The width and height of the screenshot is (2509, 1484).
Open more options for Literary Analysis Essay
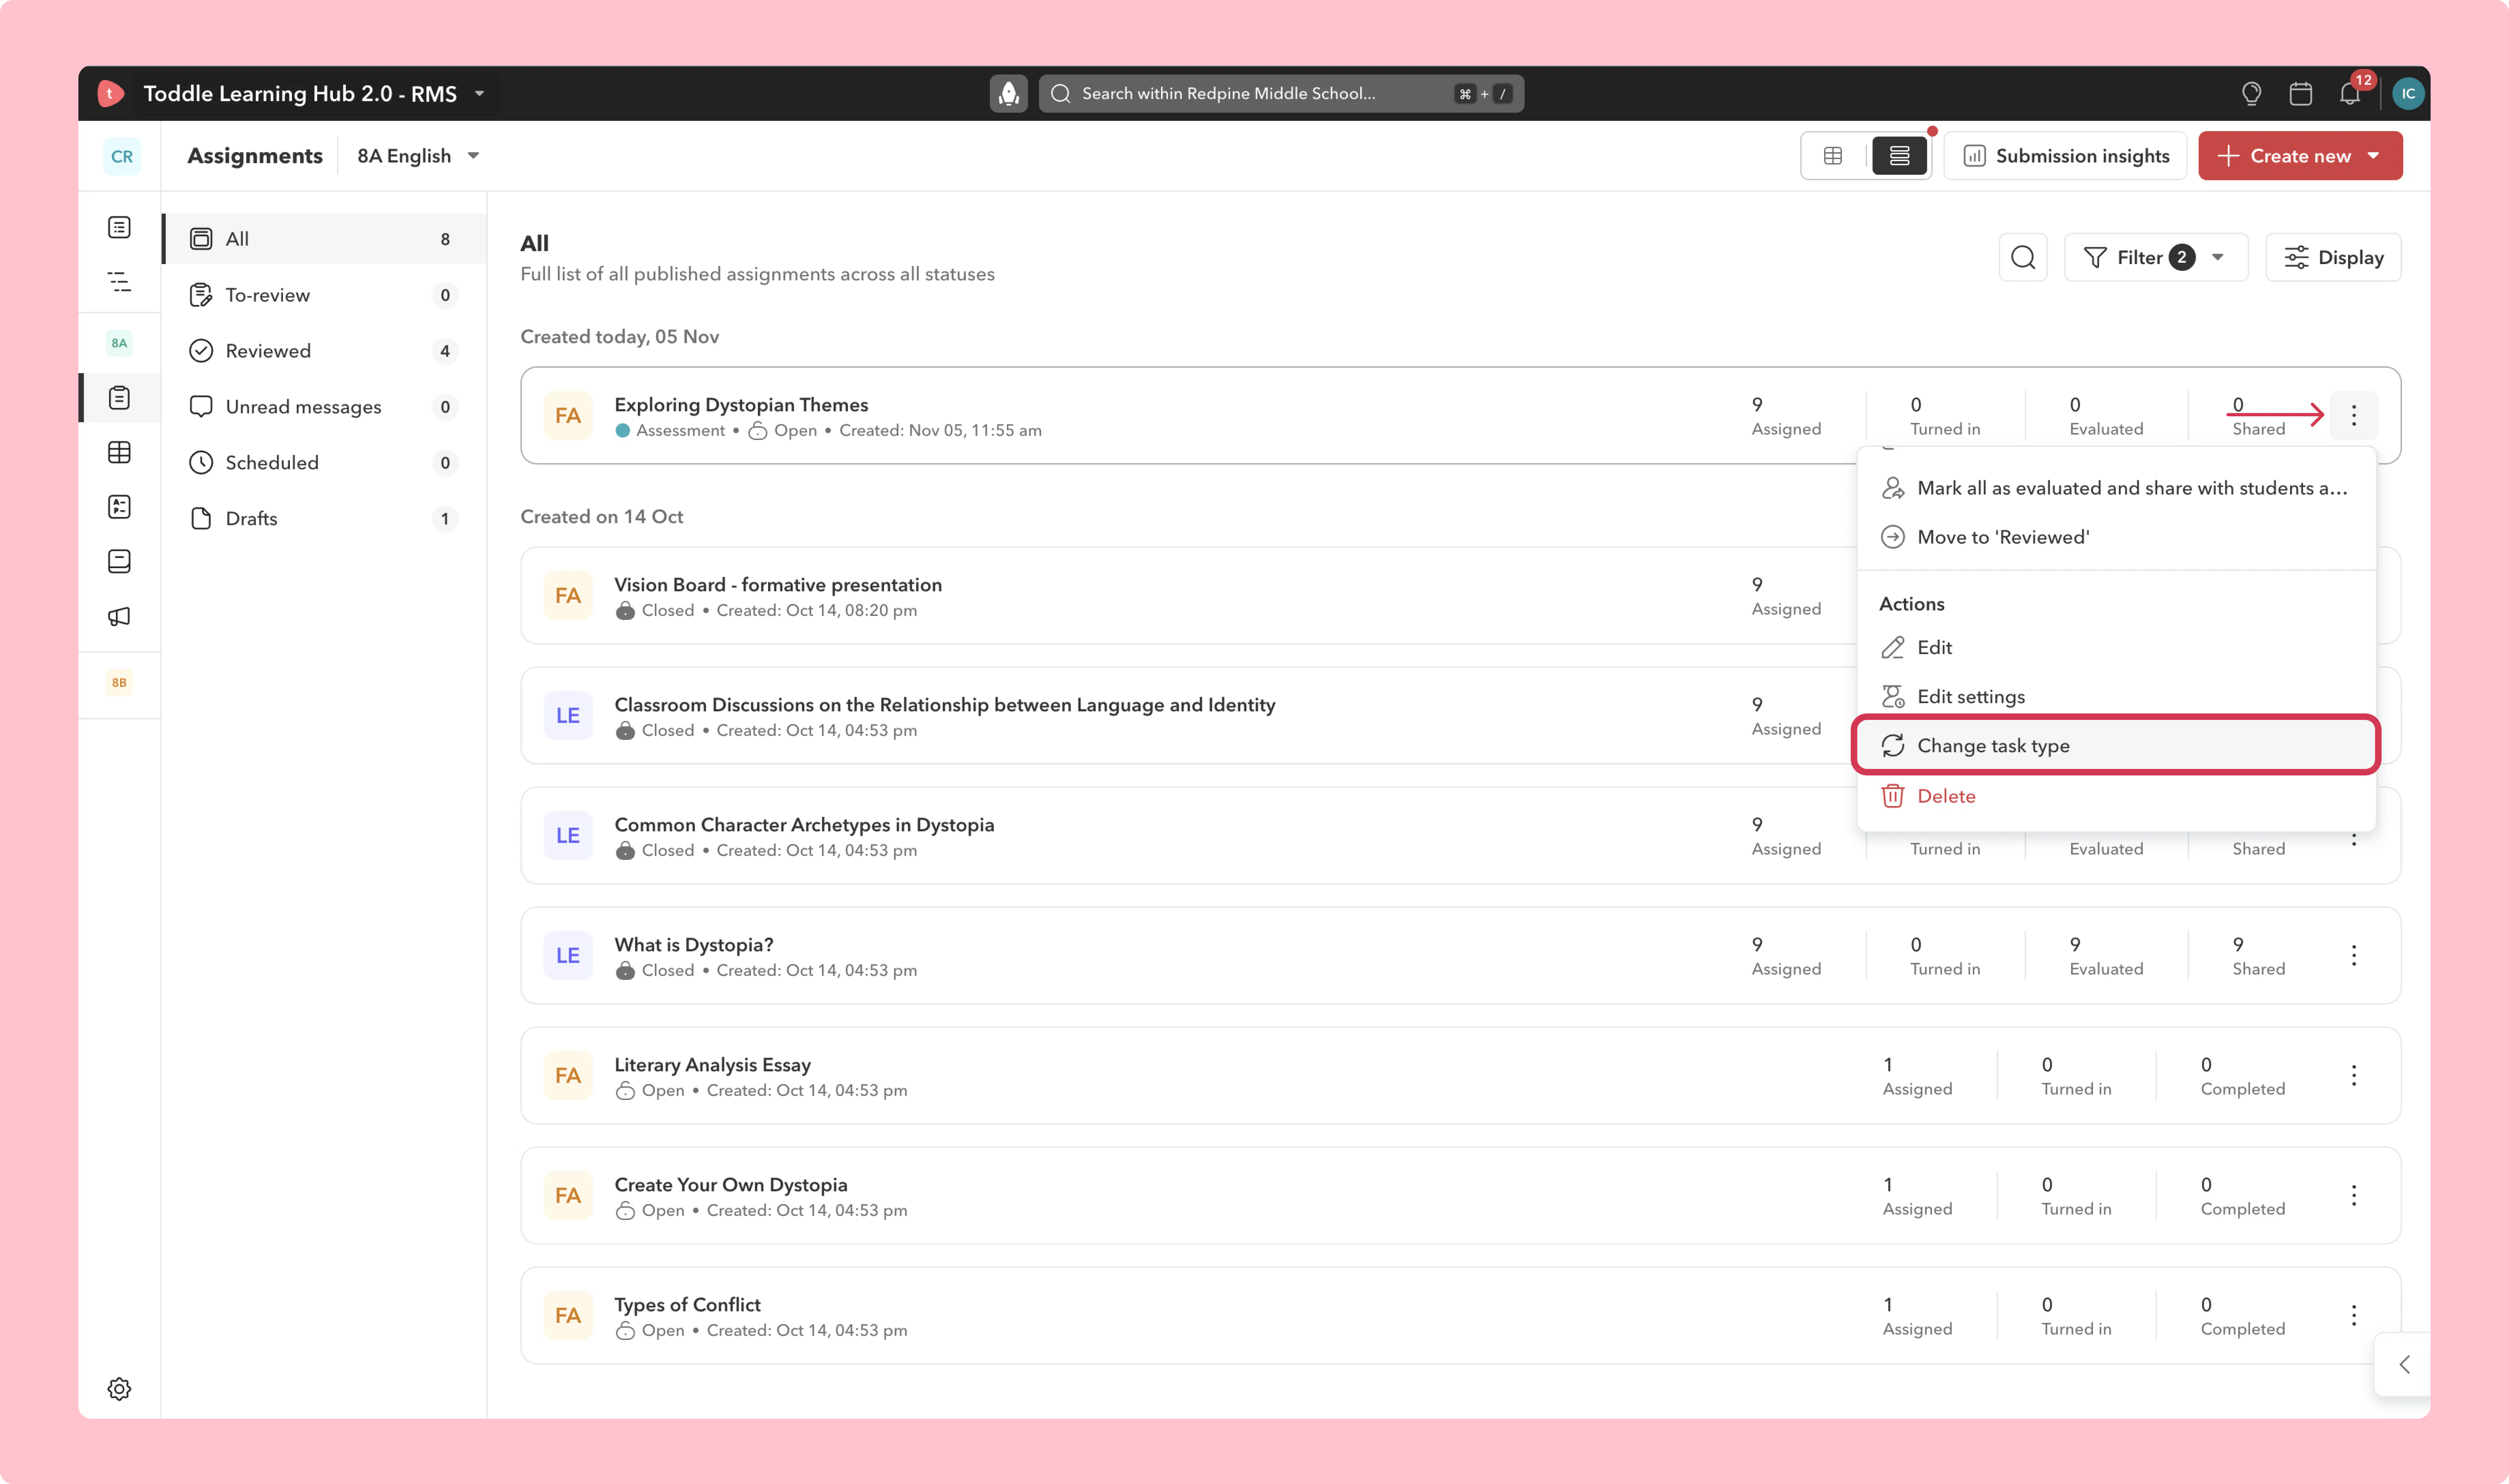pos(2353,1075)
